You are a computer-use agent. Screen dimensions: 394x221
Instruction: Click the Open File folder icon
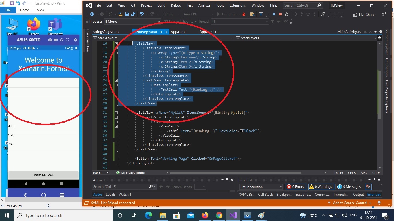click(x=120, y=14)
